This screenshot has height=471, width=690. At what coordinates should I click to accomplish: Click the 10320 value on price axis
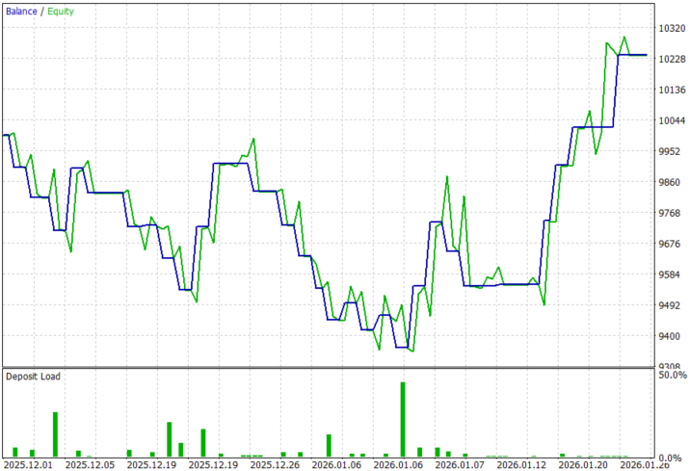(672, 28)
